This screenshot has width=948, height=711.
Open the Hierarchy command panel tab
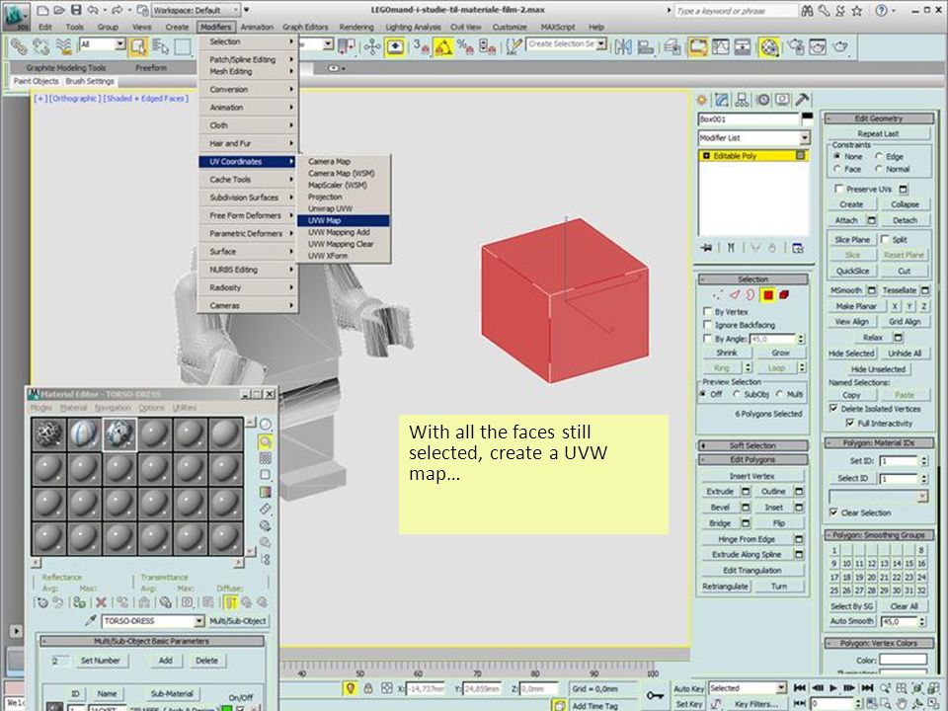coord(743,100)
